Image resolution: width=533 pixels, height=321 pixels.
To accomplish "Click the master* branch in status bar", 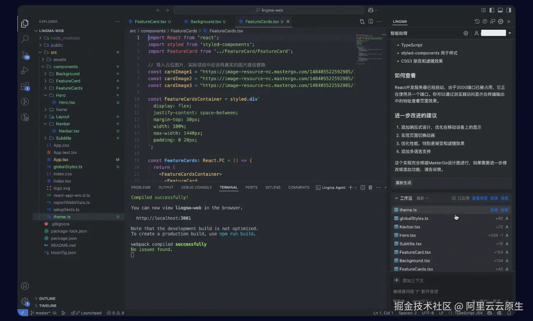I will click(40, 313).
